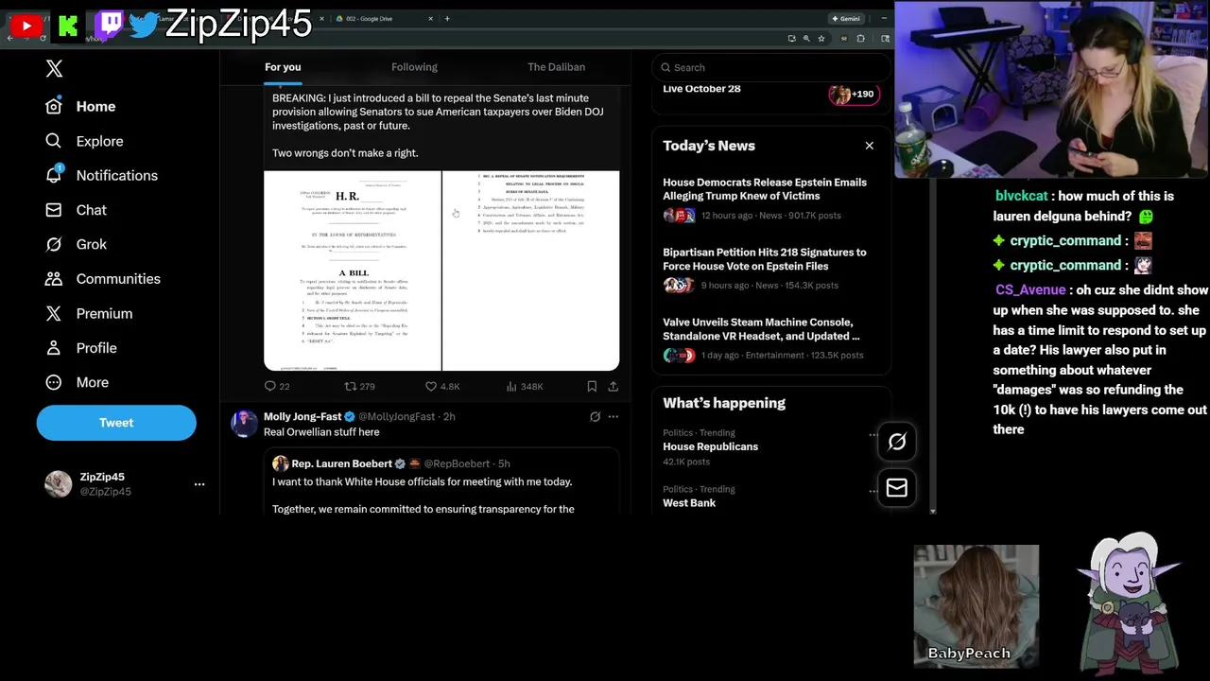
Task: Open more options on Molly Jong-Fast post
Action: point(613,416)
